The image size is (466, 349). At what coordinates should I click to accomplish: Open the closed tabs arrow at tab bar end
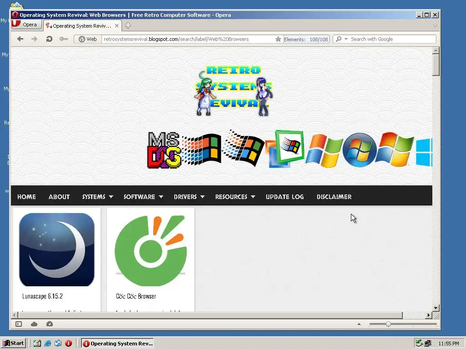(x=435, y=25)
